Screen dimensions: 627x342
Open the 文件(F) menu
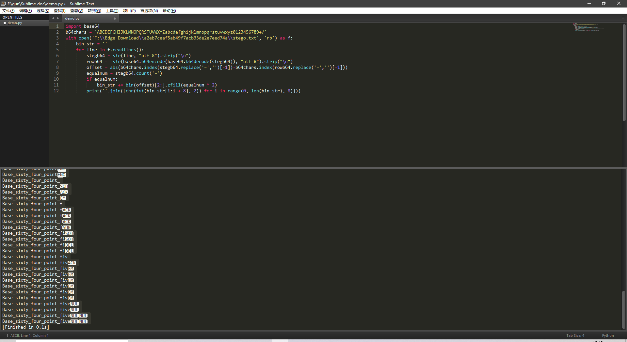(x=8, y=11)
